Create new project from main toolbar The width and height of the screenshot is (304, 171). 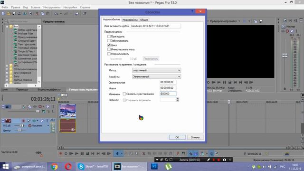(x=3, y=14)
